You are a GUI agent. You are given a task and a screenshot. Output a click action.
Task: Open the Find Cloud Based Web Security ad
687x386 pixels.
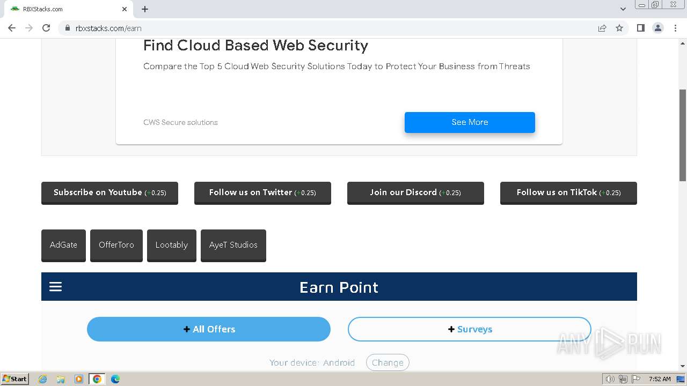(255, 46)
